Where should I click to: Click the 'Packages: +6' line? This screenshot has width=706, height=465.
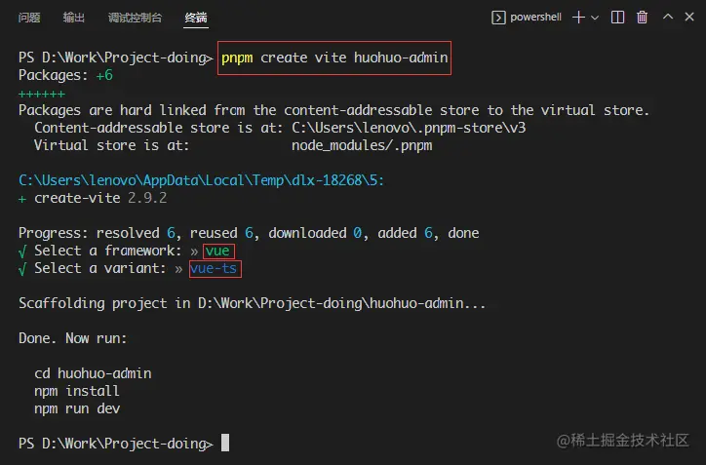[x=65, y=75]
